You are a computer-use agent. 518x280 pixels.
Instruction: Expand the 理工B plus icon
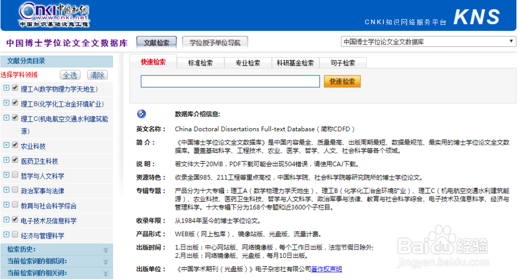[x=6, y=102]
